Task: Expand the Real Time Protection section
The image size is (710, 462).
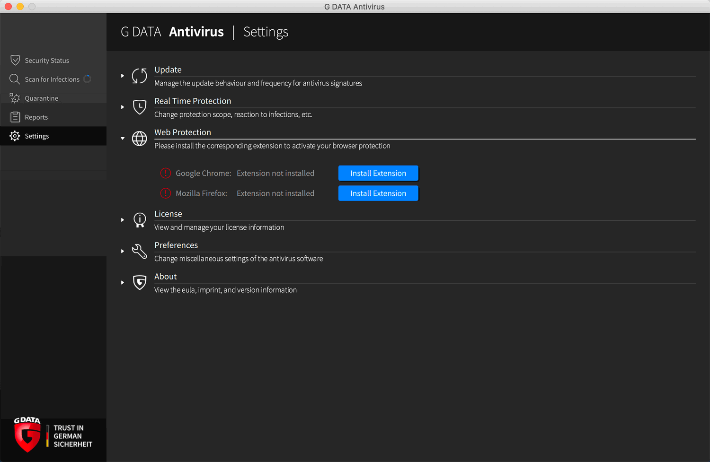Action: point(123,107)
